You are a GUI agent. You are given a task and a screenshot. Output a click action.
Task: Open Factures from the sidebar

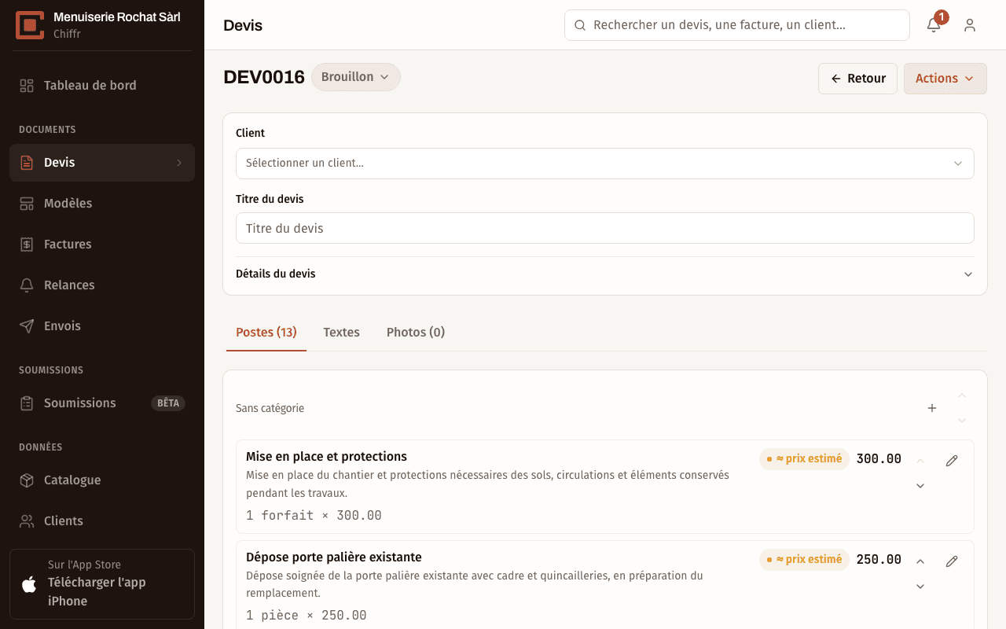click(x=102, y=245)
